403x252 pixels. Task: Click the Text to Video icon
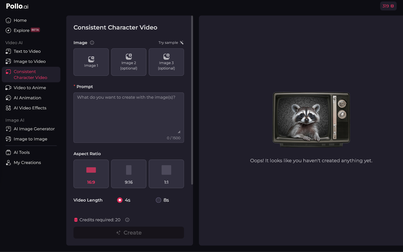8,51
